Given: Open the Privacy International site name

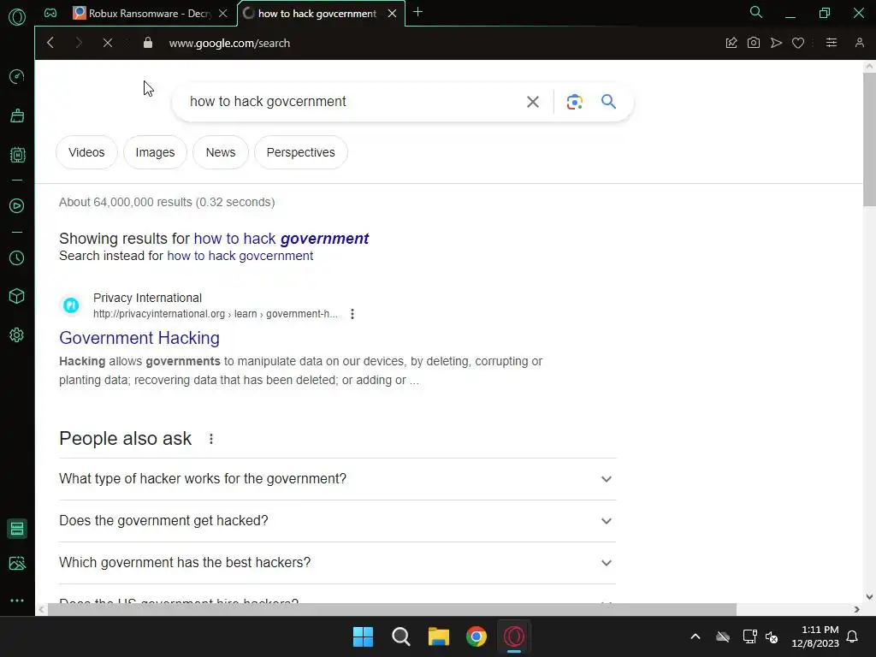Looking at the screenshot, I should [x=147, y=298].
